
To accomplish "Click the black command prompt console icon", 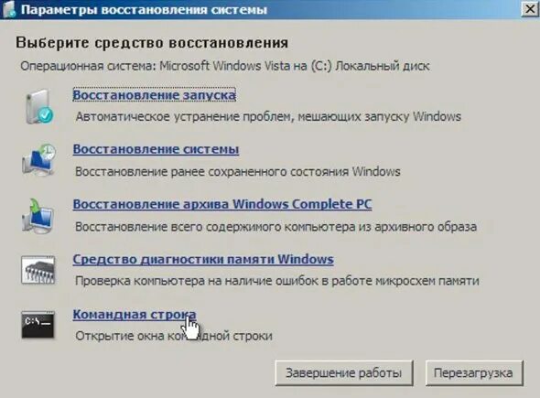I will 38,325.
